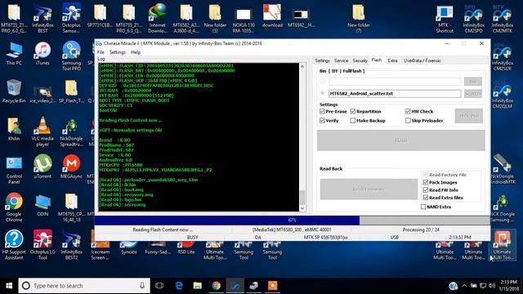Open the HP Support Assistant icon
523x294 pixels.
point(14,245)
